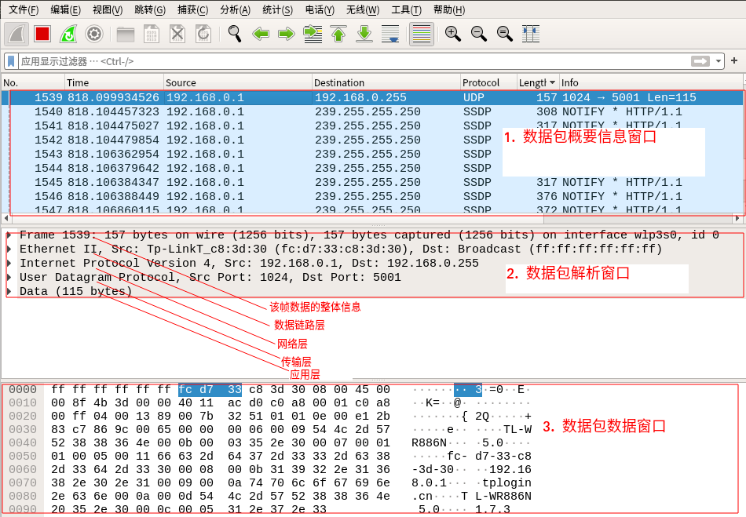This screenshot has width=746, height=517.
Task: Open the 捕获(C) menu
Action: pos(192,10)
